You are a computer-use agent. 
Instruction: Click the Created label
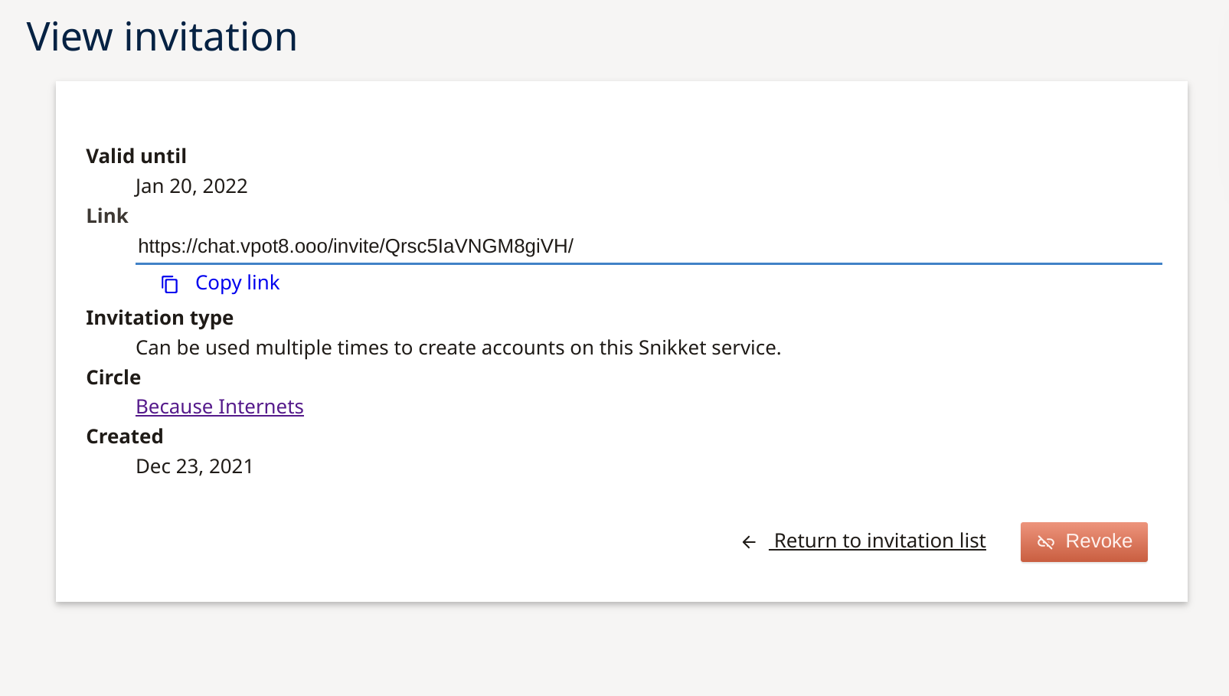coord(125,436)
